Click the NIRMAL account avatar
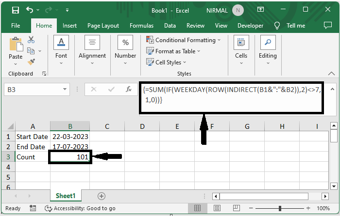This screenshot has height=216, width=340. [238, 10]
